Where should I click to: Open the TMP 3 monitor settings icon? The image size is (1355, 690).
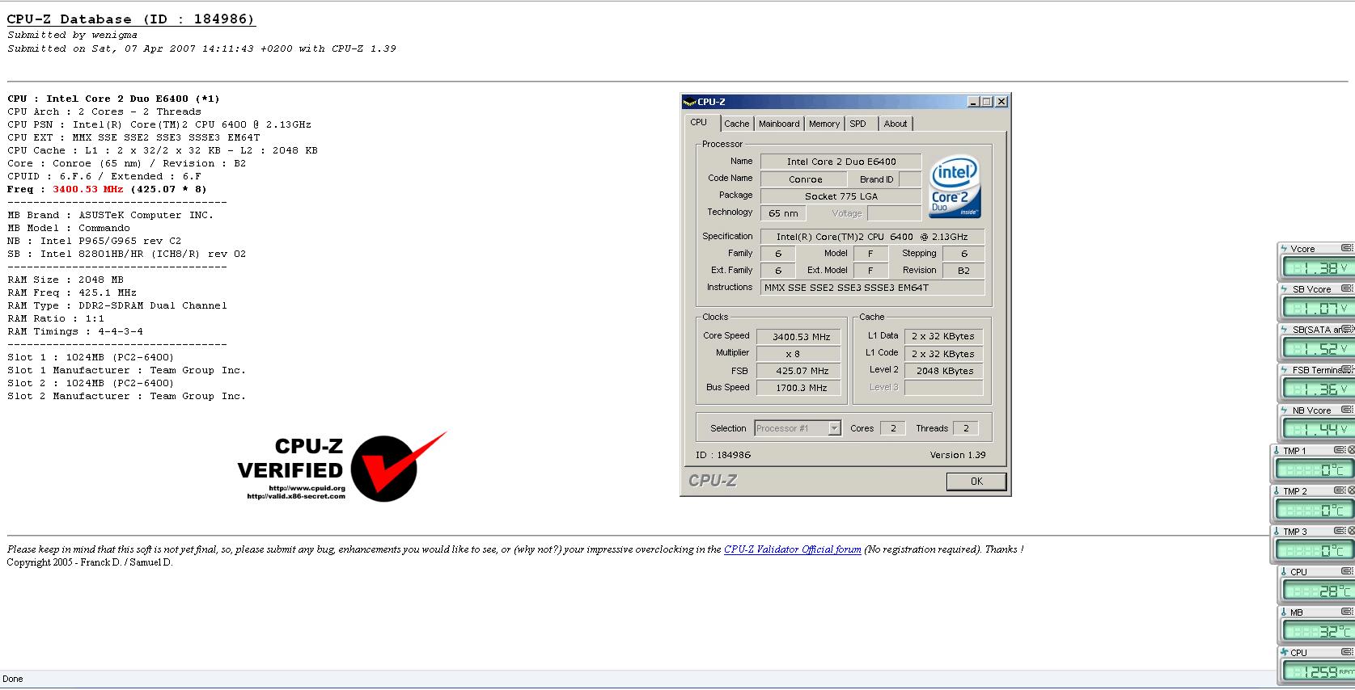pos(1340,531)
